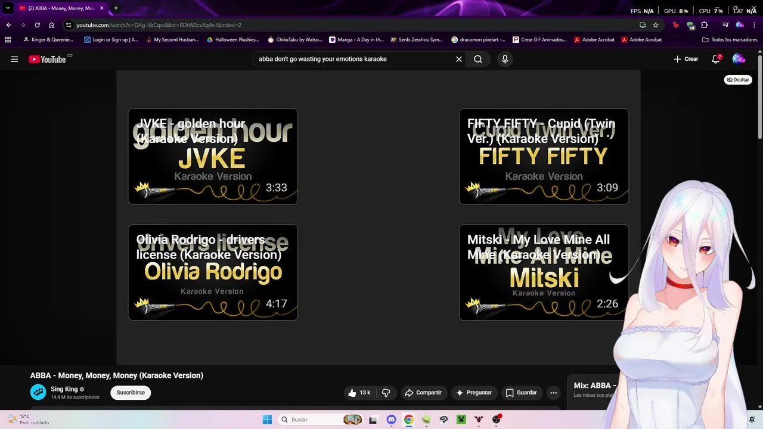Go back in browser history

point(8,25)
